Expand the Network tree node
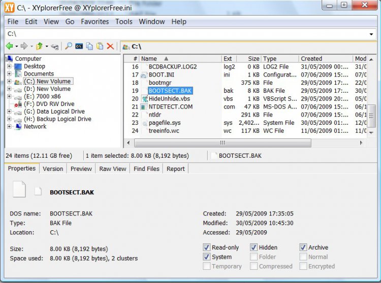The width and height of the screenshot is (381, 283). click(x=9, y=126)
